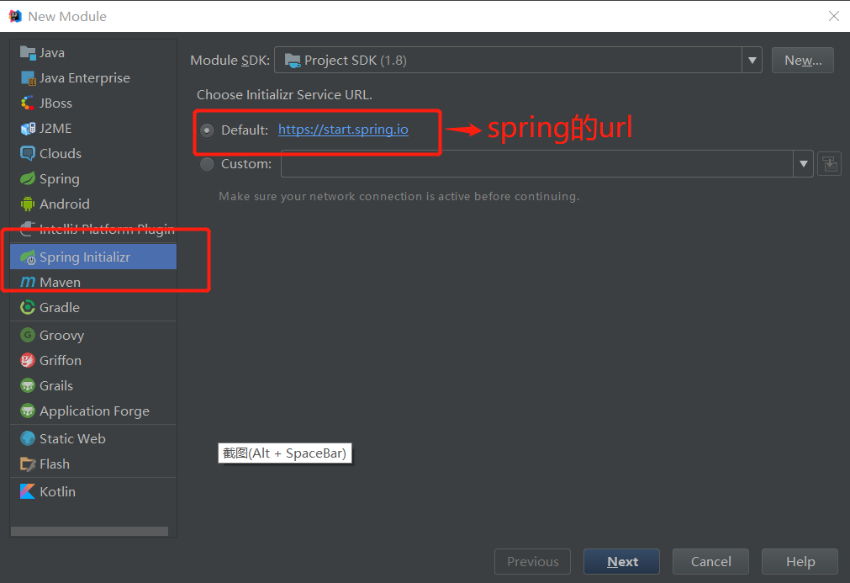Select the Clouds list entry
Viewport: 850px width, 583px height.
[93, 153]
